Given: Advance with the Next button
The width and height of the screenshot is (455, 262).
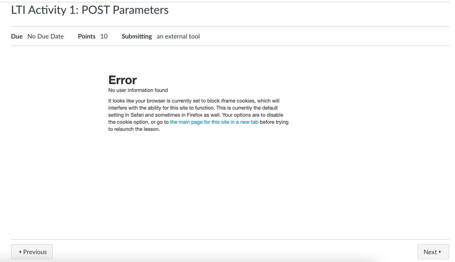Looking at the screenshot, I should click(x=433, y=252).
